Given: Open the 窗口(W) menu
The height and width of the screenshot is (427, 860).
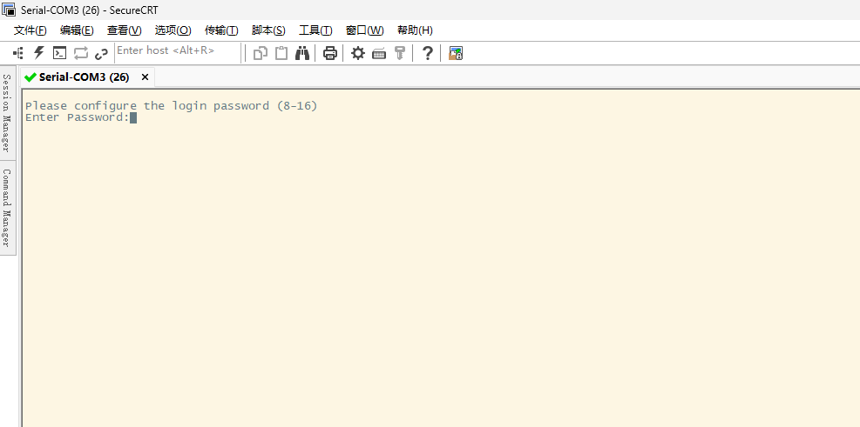Looking at the screenshot, I should point(365,30).
